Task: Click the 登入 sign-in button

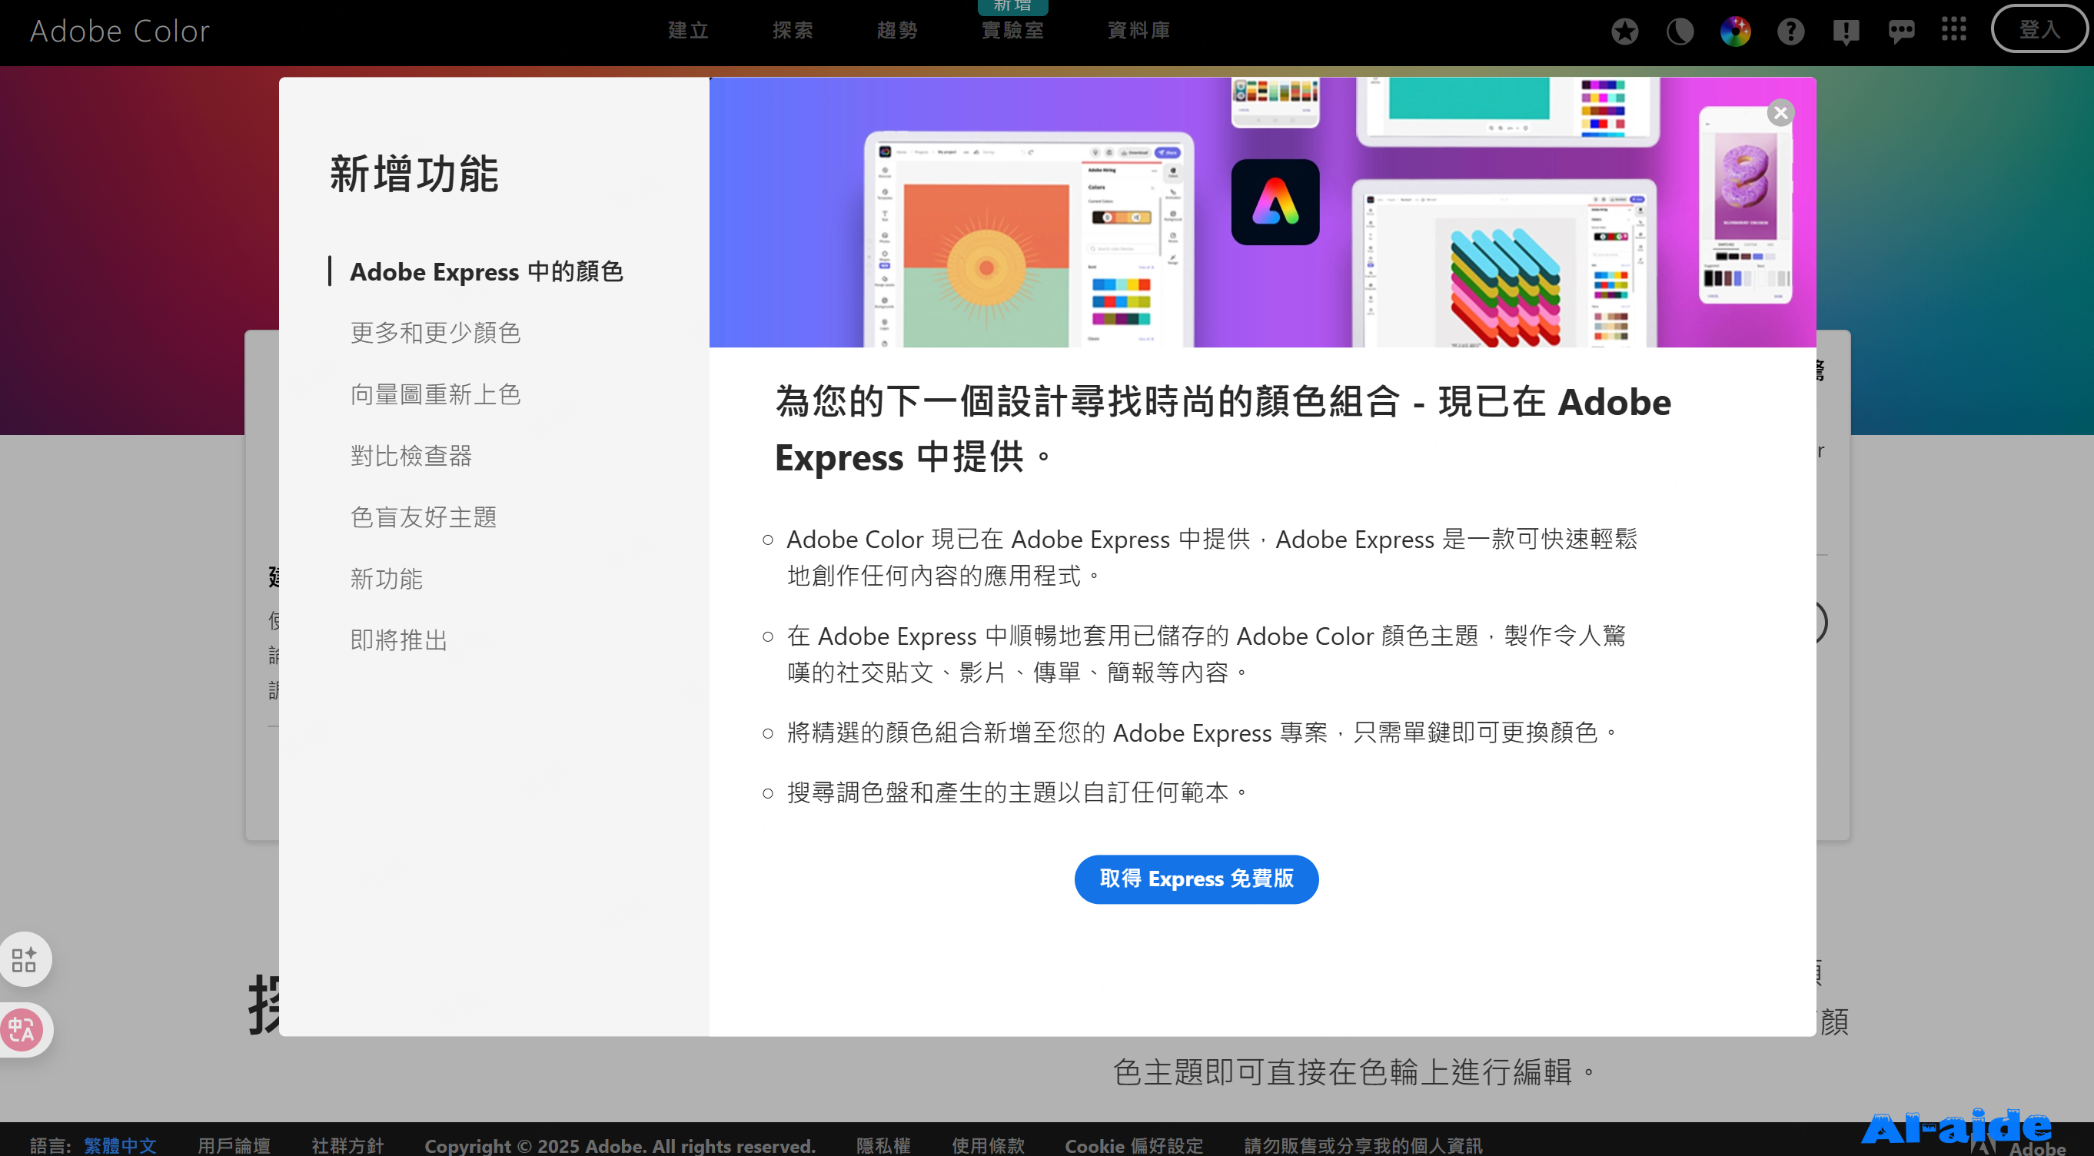Action: point(2039,29)
